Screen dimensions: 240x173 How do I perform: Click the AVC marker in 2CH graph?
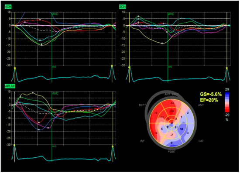[171, 14]
